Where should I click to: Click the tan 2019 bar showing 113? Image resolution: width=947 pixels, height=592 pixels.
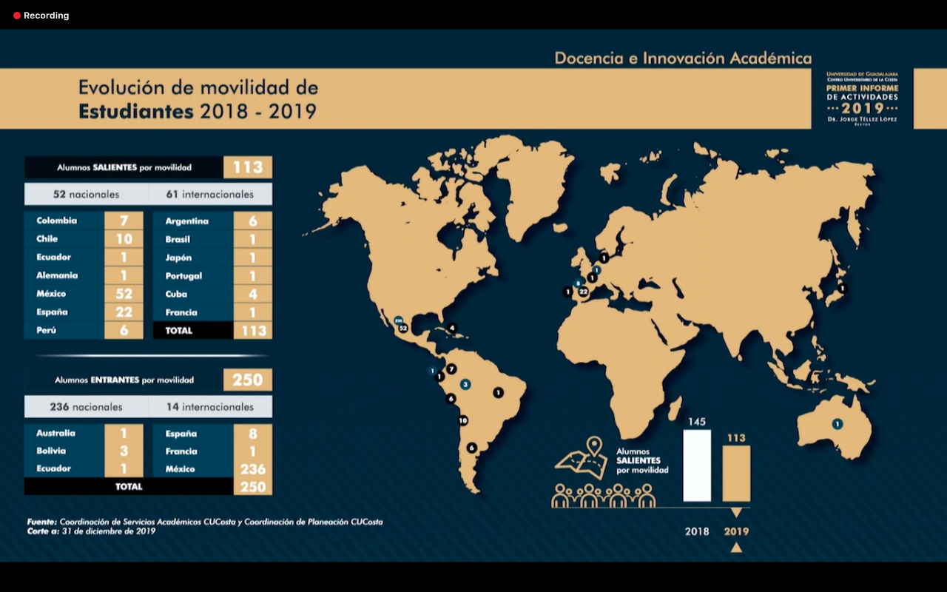tap(736, 473)
